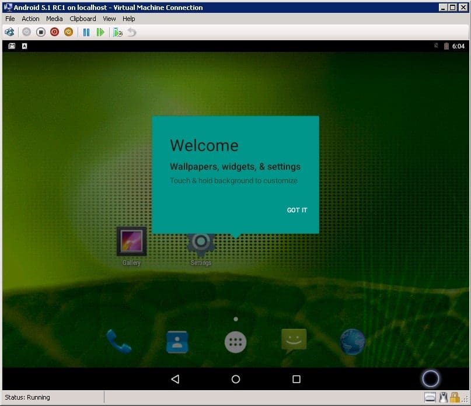The height and width of the screenshot is (406, 471).
Task: Tap the Android Home navigation button
Action: [x=236, y=379]
